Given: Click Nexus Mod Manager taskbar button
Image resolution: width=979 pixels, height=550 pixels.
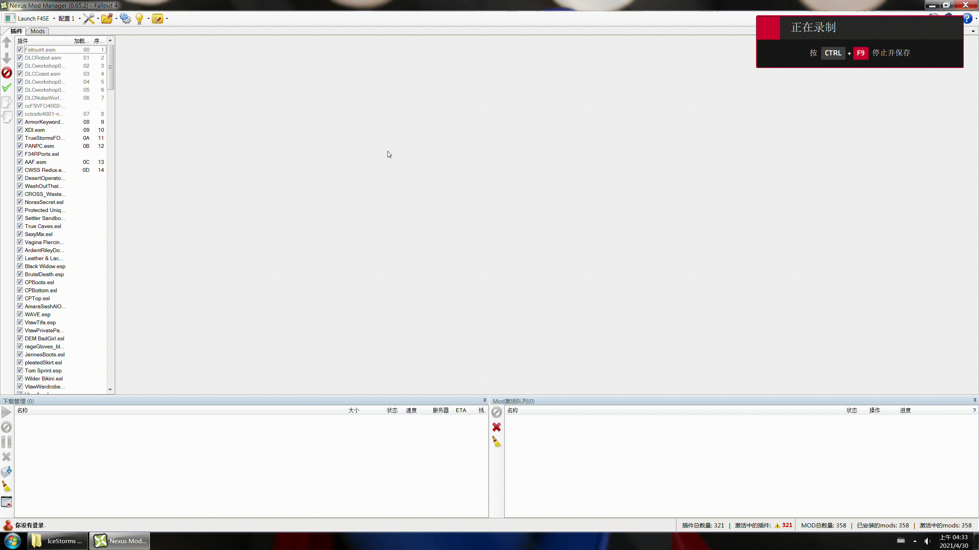Looking at the screenshot, I should 120,541.
